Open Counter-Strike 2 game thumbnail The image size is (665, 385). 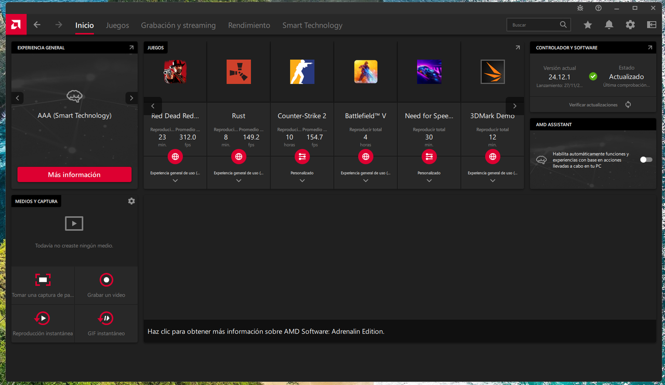(x=302, y=72)
